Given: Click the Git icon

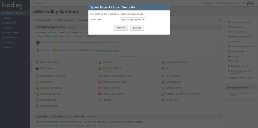Looking at the screenshot, I should click(163, 68).
